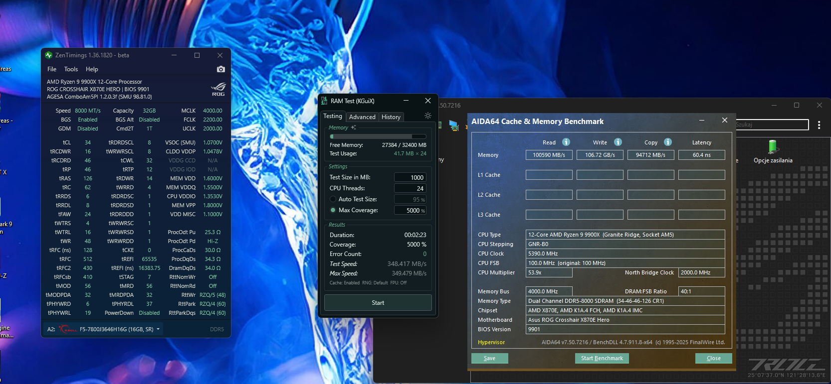Click the Test Size in MB field
The height and width of the screenshot is (384, 831).
(410, 177)
